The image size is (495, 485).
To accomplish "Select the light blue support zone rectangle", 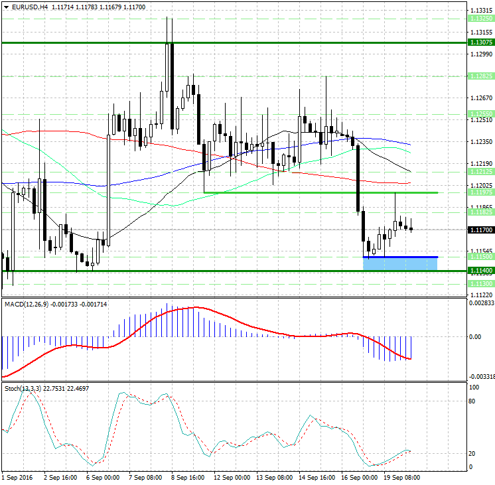I will point(400,264).
